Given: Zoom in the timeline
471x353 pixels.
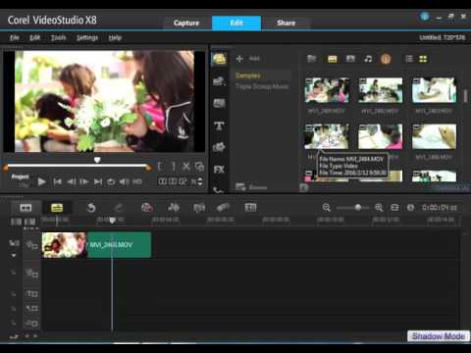Looking at the screenshot, I should (379, 208).
